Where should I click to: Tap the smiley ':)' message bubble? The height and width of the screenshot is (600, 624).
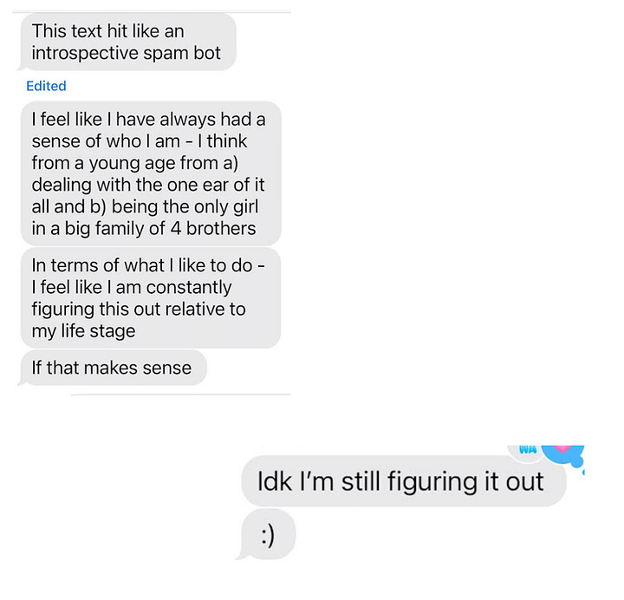coord(268,534)
